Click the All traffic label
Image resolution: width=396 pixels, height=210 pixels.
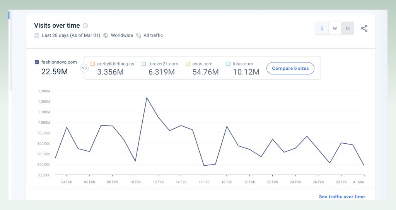coord(153,35)
